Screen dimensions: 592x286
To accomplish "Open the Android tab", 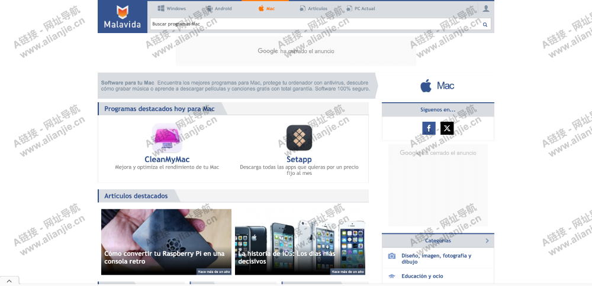I will click(x=219, y=8).
